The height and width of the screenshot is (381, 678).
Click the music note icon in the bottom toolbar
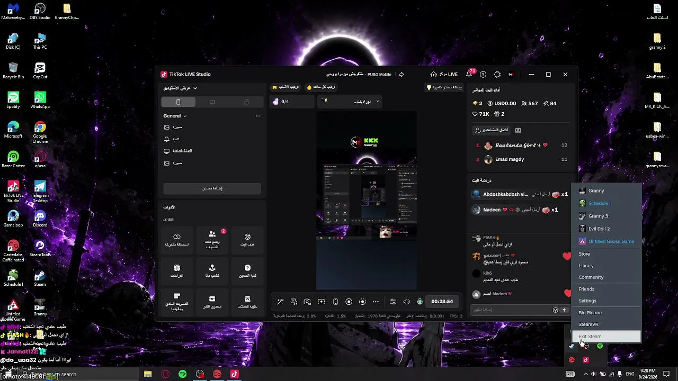(x=294, y=302)
